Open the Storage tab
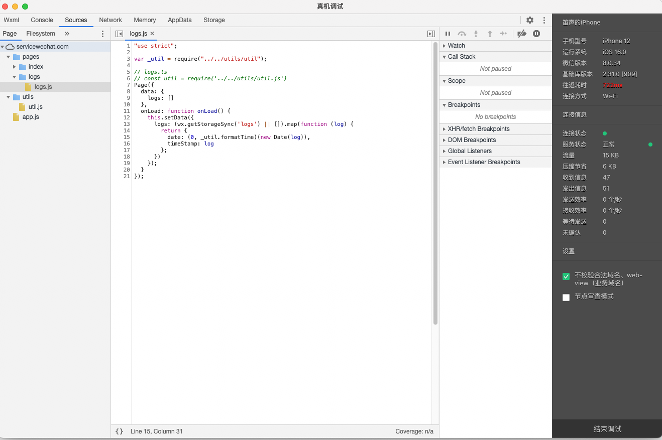The image size is (662, 440). click(x=214, y=20)
